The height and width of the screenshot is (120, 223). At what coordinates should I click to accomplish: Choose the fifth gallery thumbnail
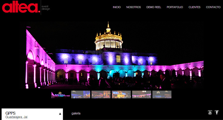142,94
